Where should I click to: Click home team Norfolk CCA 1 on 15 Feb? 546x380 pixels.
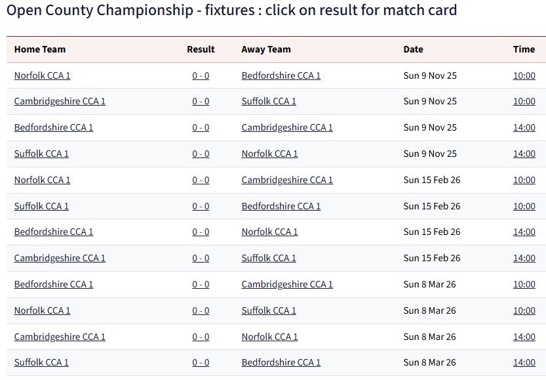tap(42, 180)
